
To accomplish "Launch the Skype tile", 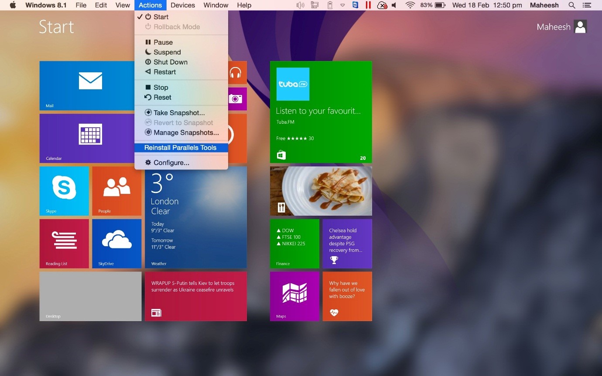I will tap(64, 191).
